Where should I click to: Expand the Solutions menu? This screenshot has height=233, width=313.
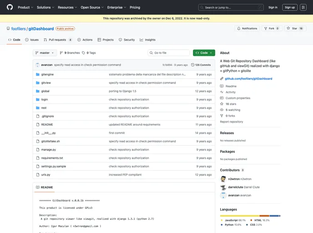pyautogui.click(x=45, y=7)
